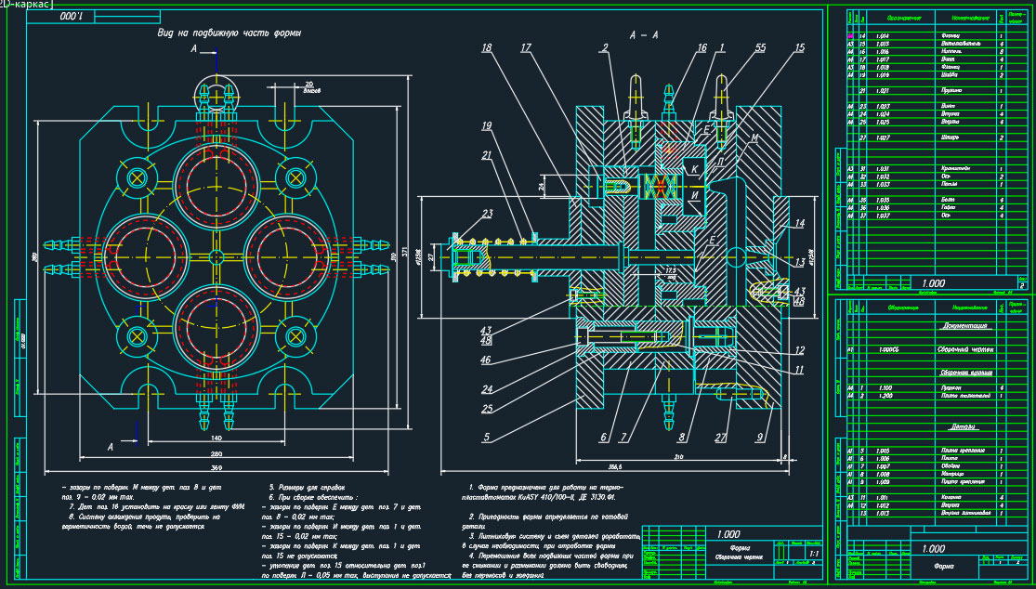Click the title "Вид на подвижную часть формы"
The height and width of the screenshot is (589, 1036).
click(x=229, y=33)
